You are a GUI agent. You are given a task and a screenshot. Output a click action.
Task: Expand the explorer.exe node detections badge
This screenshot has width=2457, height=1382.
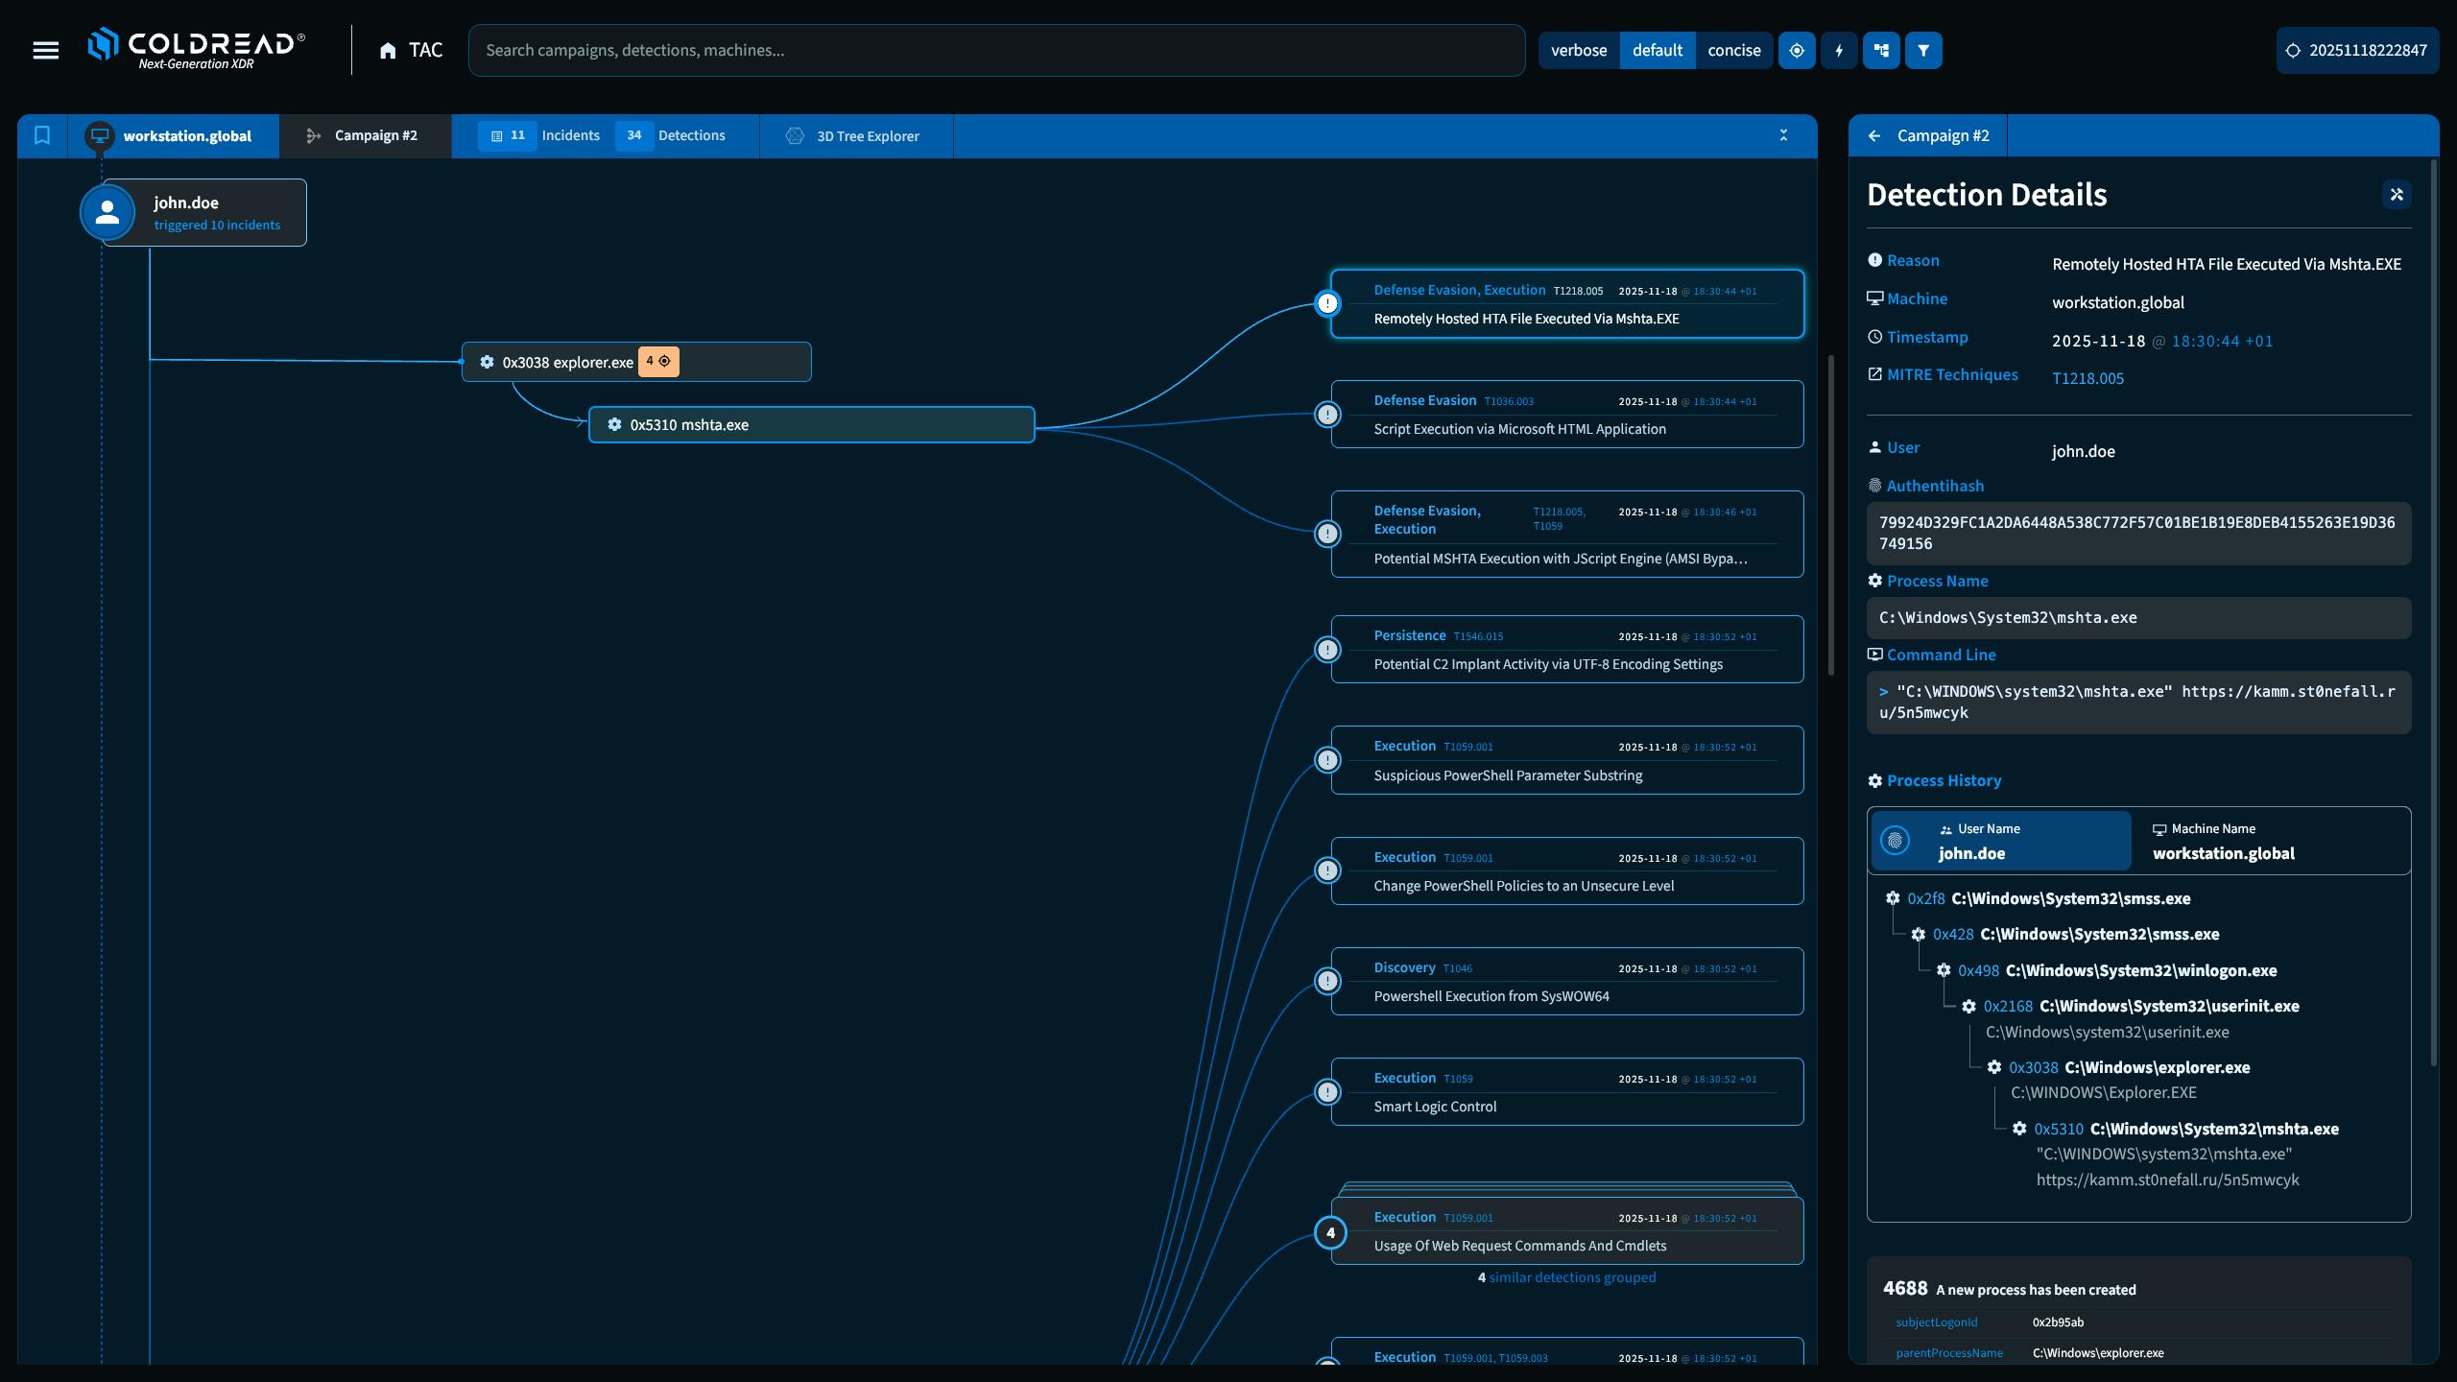[x=658, y=361]
